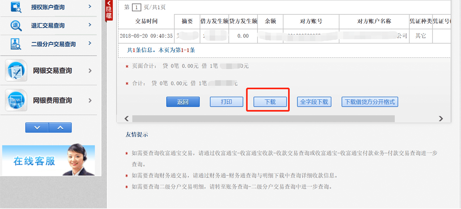The width and height of the screenshot is (461, 209).
Task: Expand the 网银交易查询 chevron arrow
Action: (x=90, y=71)
